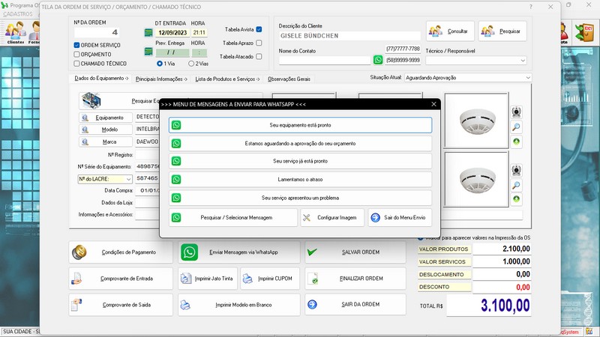Check the Tabela Aprazo option
This screenshot has height=337, width=600.
[x=259, y=43]
